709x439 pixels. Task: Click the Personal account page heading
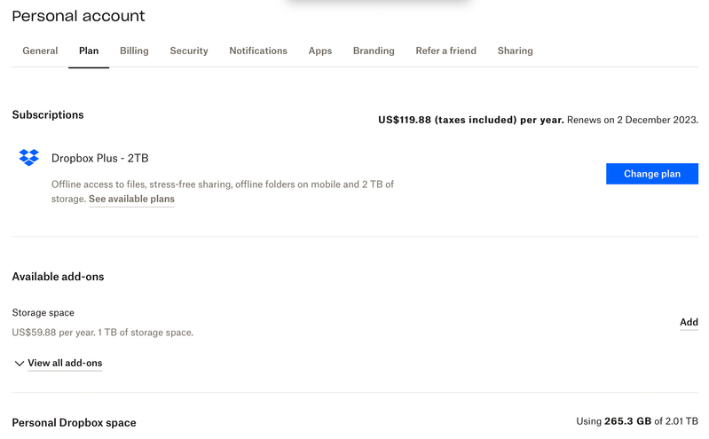click(78, 16)
